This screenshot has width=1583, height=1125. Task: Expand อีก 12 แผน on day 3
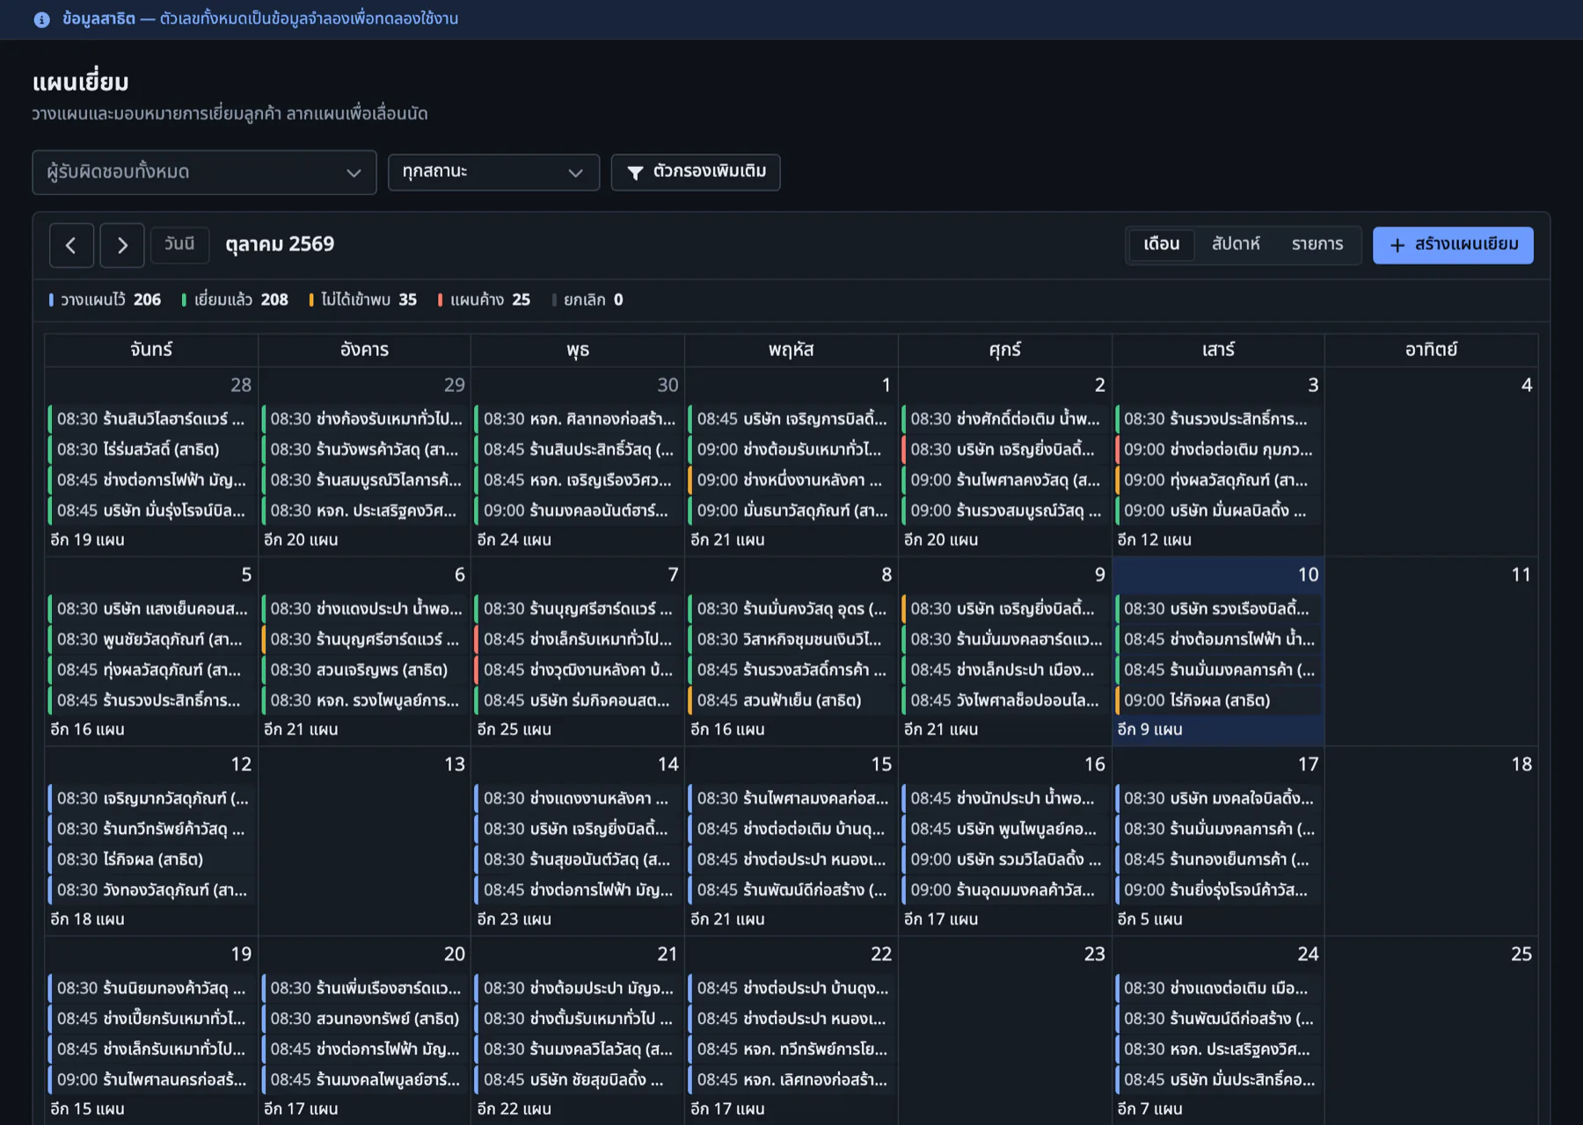1154,540
